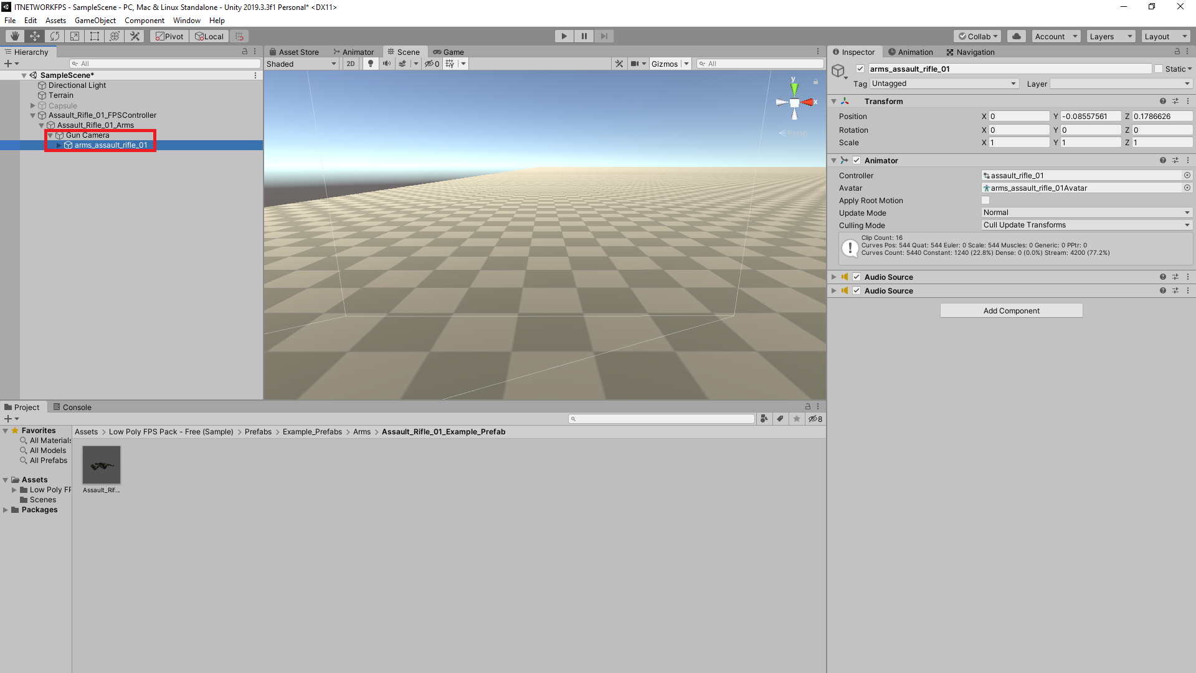Select the Rotate tool

click(55, 36)
